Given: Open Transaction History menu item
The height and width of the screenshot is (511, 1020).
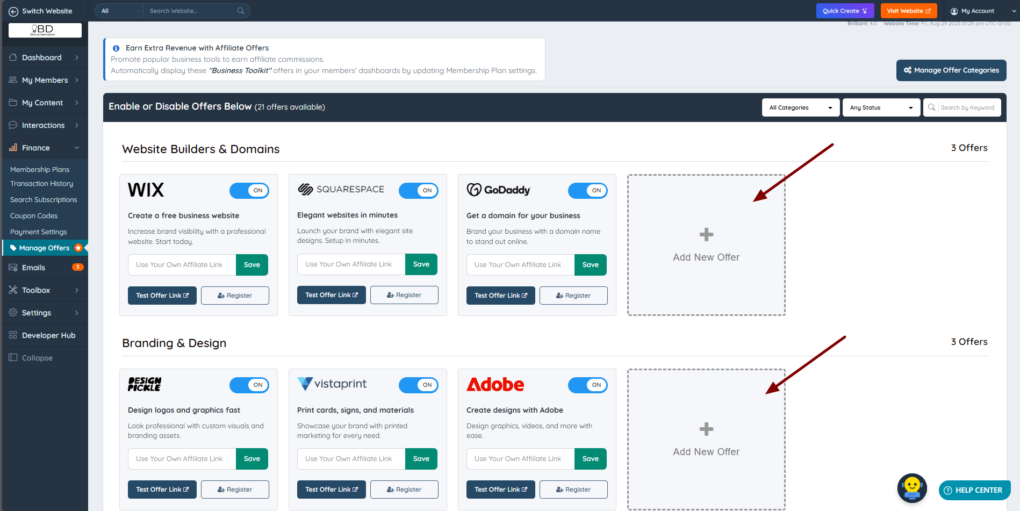Looking at the screenshot, I should click(x=42, y=183).
